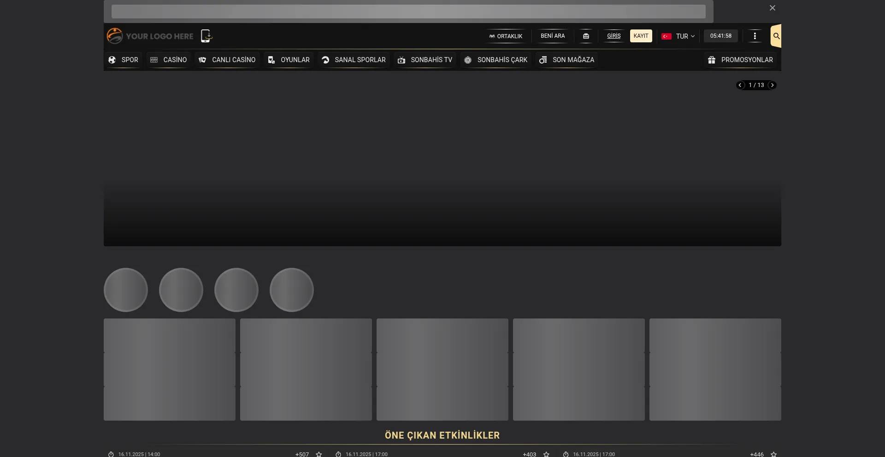
Task: Click the KAYIT register button
Action: (x=641, y=36)
